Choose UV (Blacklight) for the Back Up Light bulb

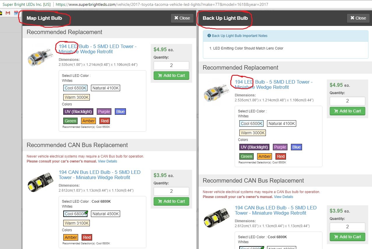tap(255, 147)
